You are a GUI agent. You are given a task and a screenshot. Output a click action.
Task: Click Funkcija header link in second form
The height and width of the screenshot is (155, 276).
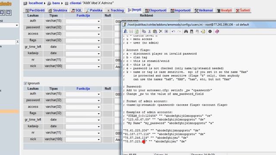coord(83,89)
